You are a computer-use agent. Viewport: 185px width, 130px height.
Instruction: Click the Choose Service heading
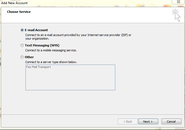pos(19,12)
